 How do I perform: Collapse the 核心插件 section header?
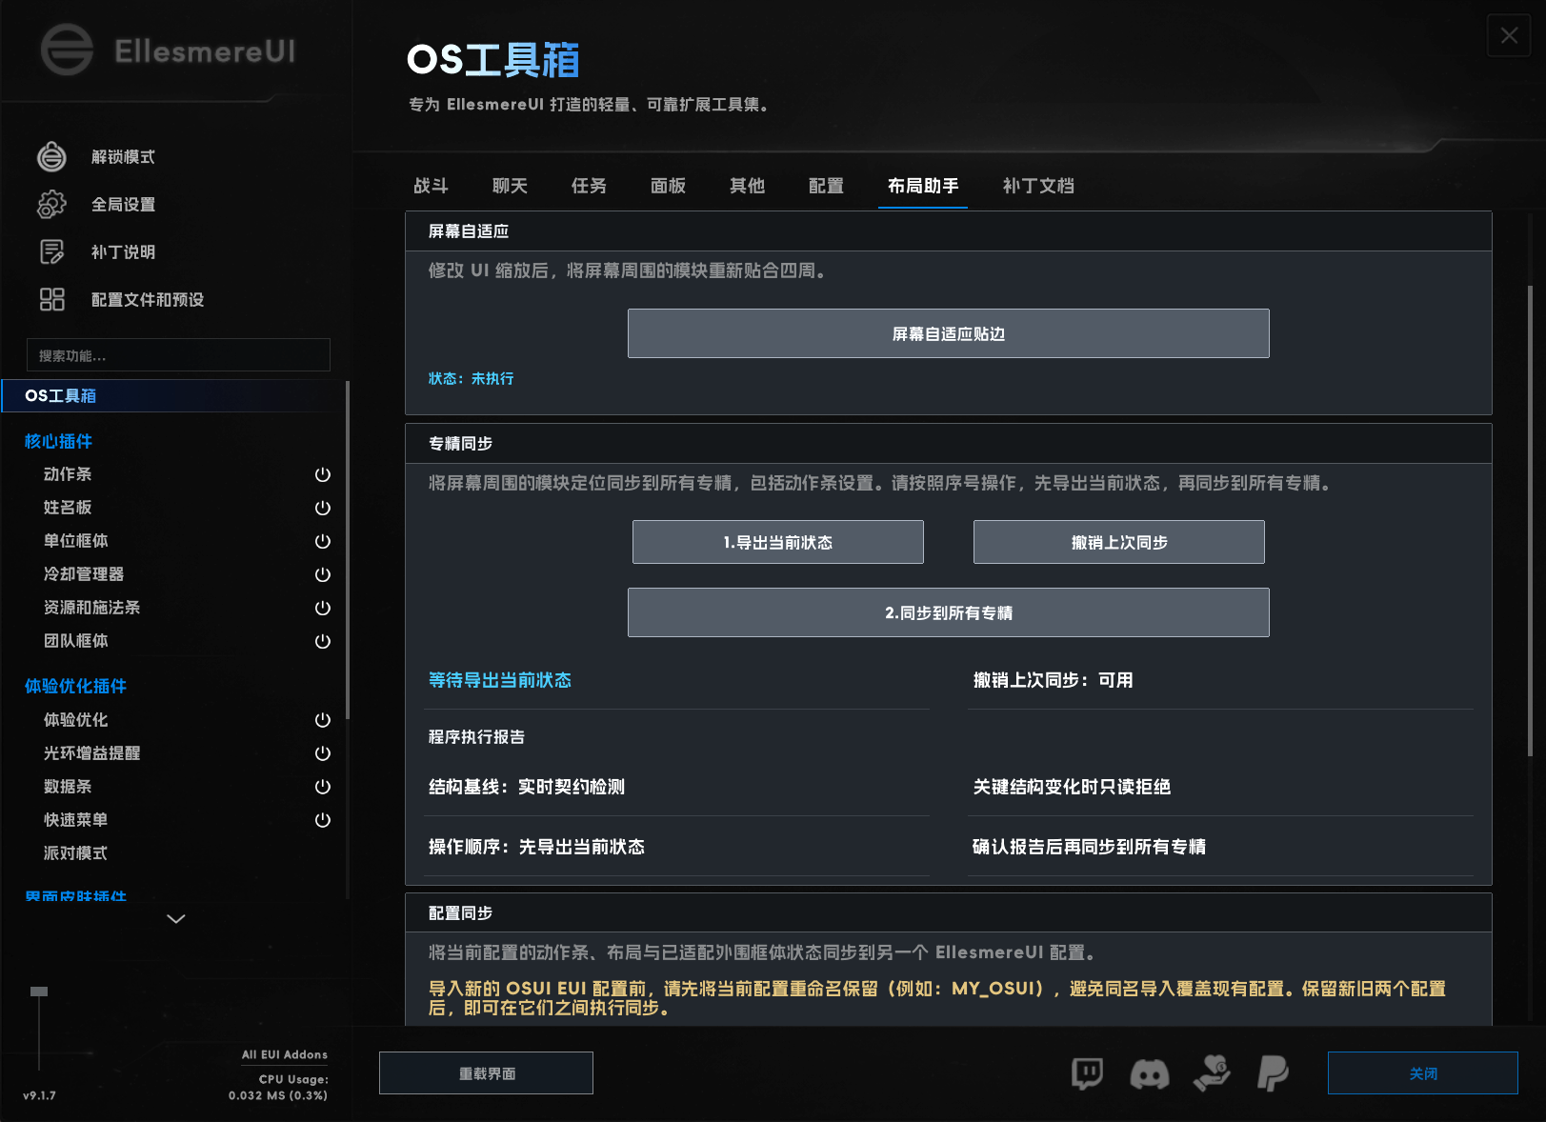pyautogui.click(x=58, y=441)
